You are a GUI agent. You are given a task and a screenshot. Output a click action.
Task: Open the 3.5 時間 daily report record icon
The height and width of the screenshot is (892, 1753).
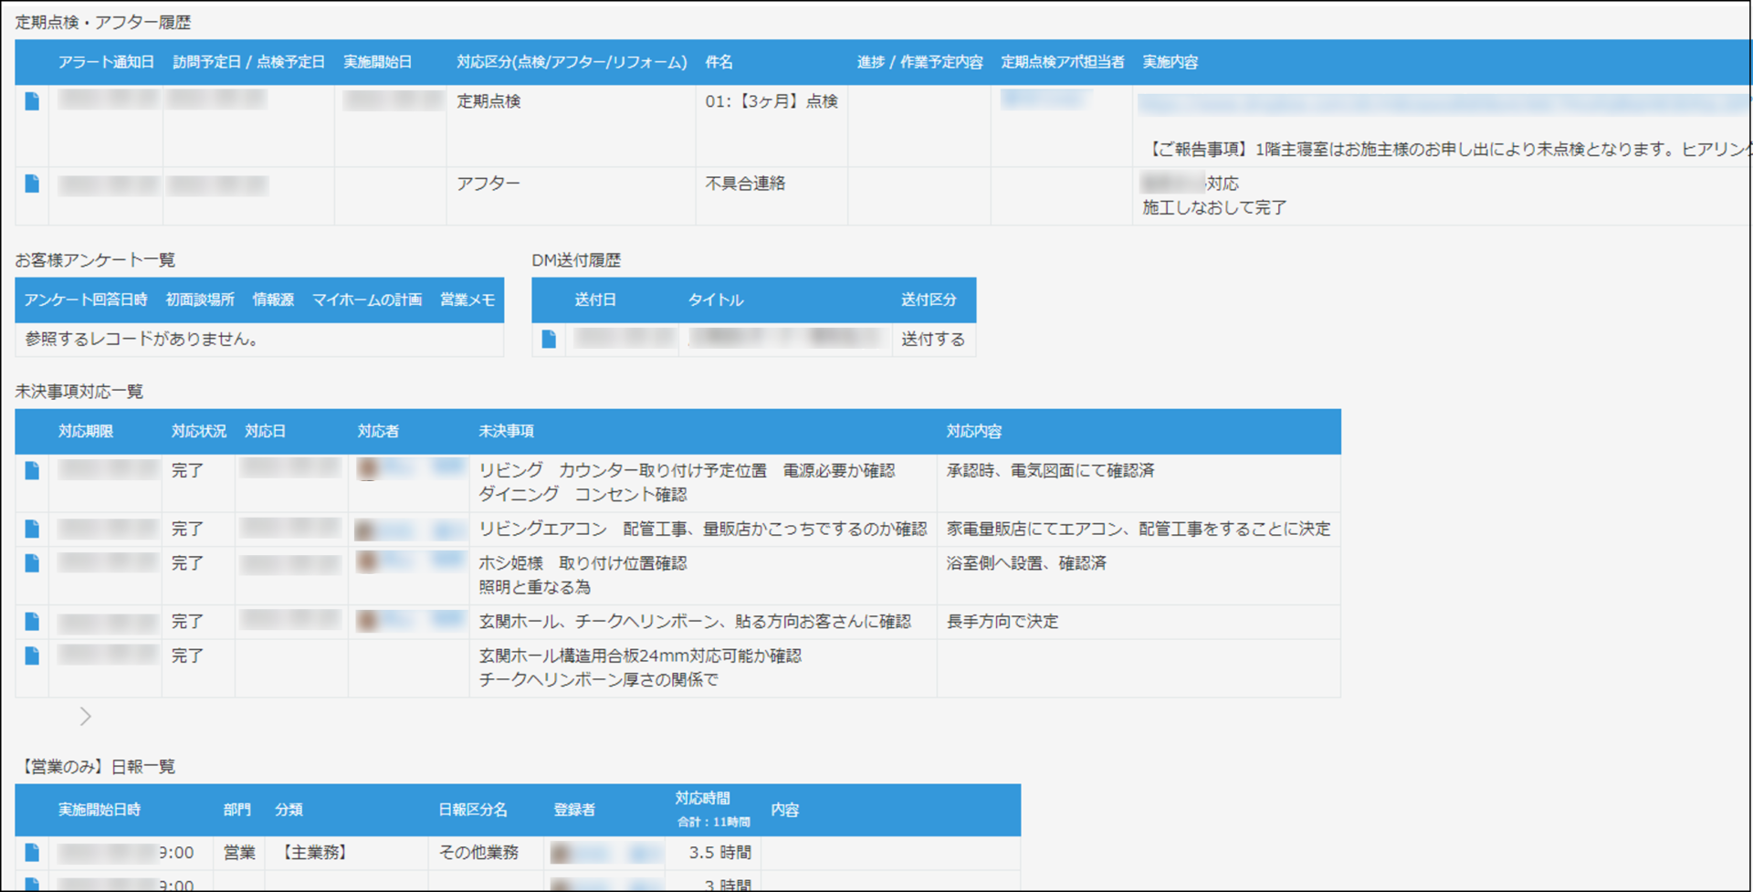32,852
